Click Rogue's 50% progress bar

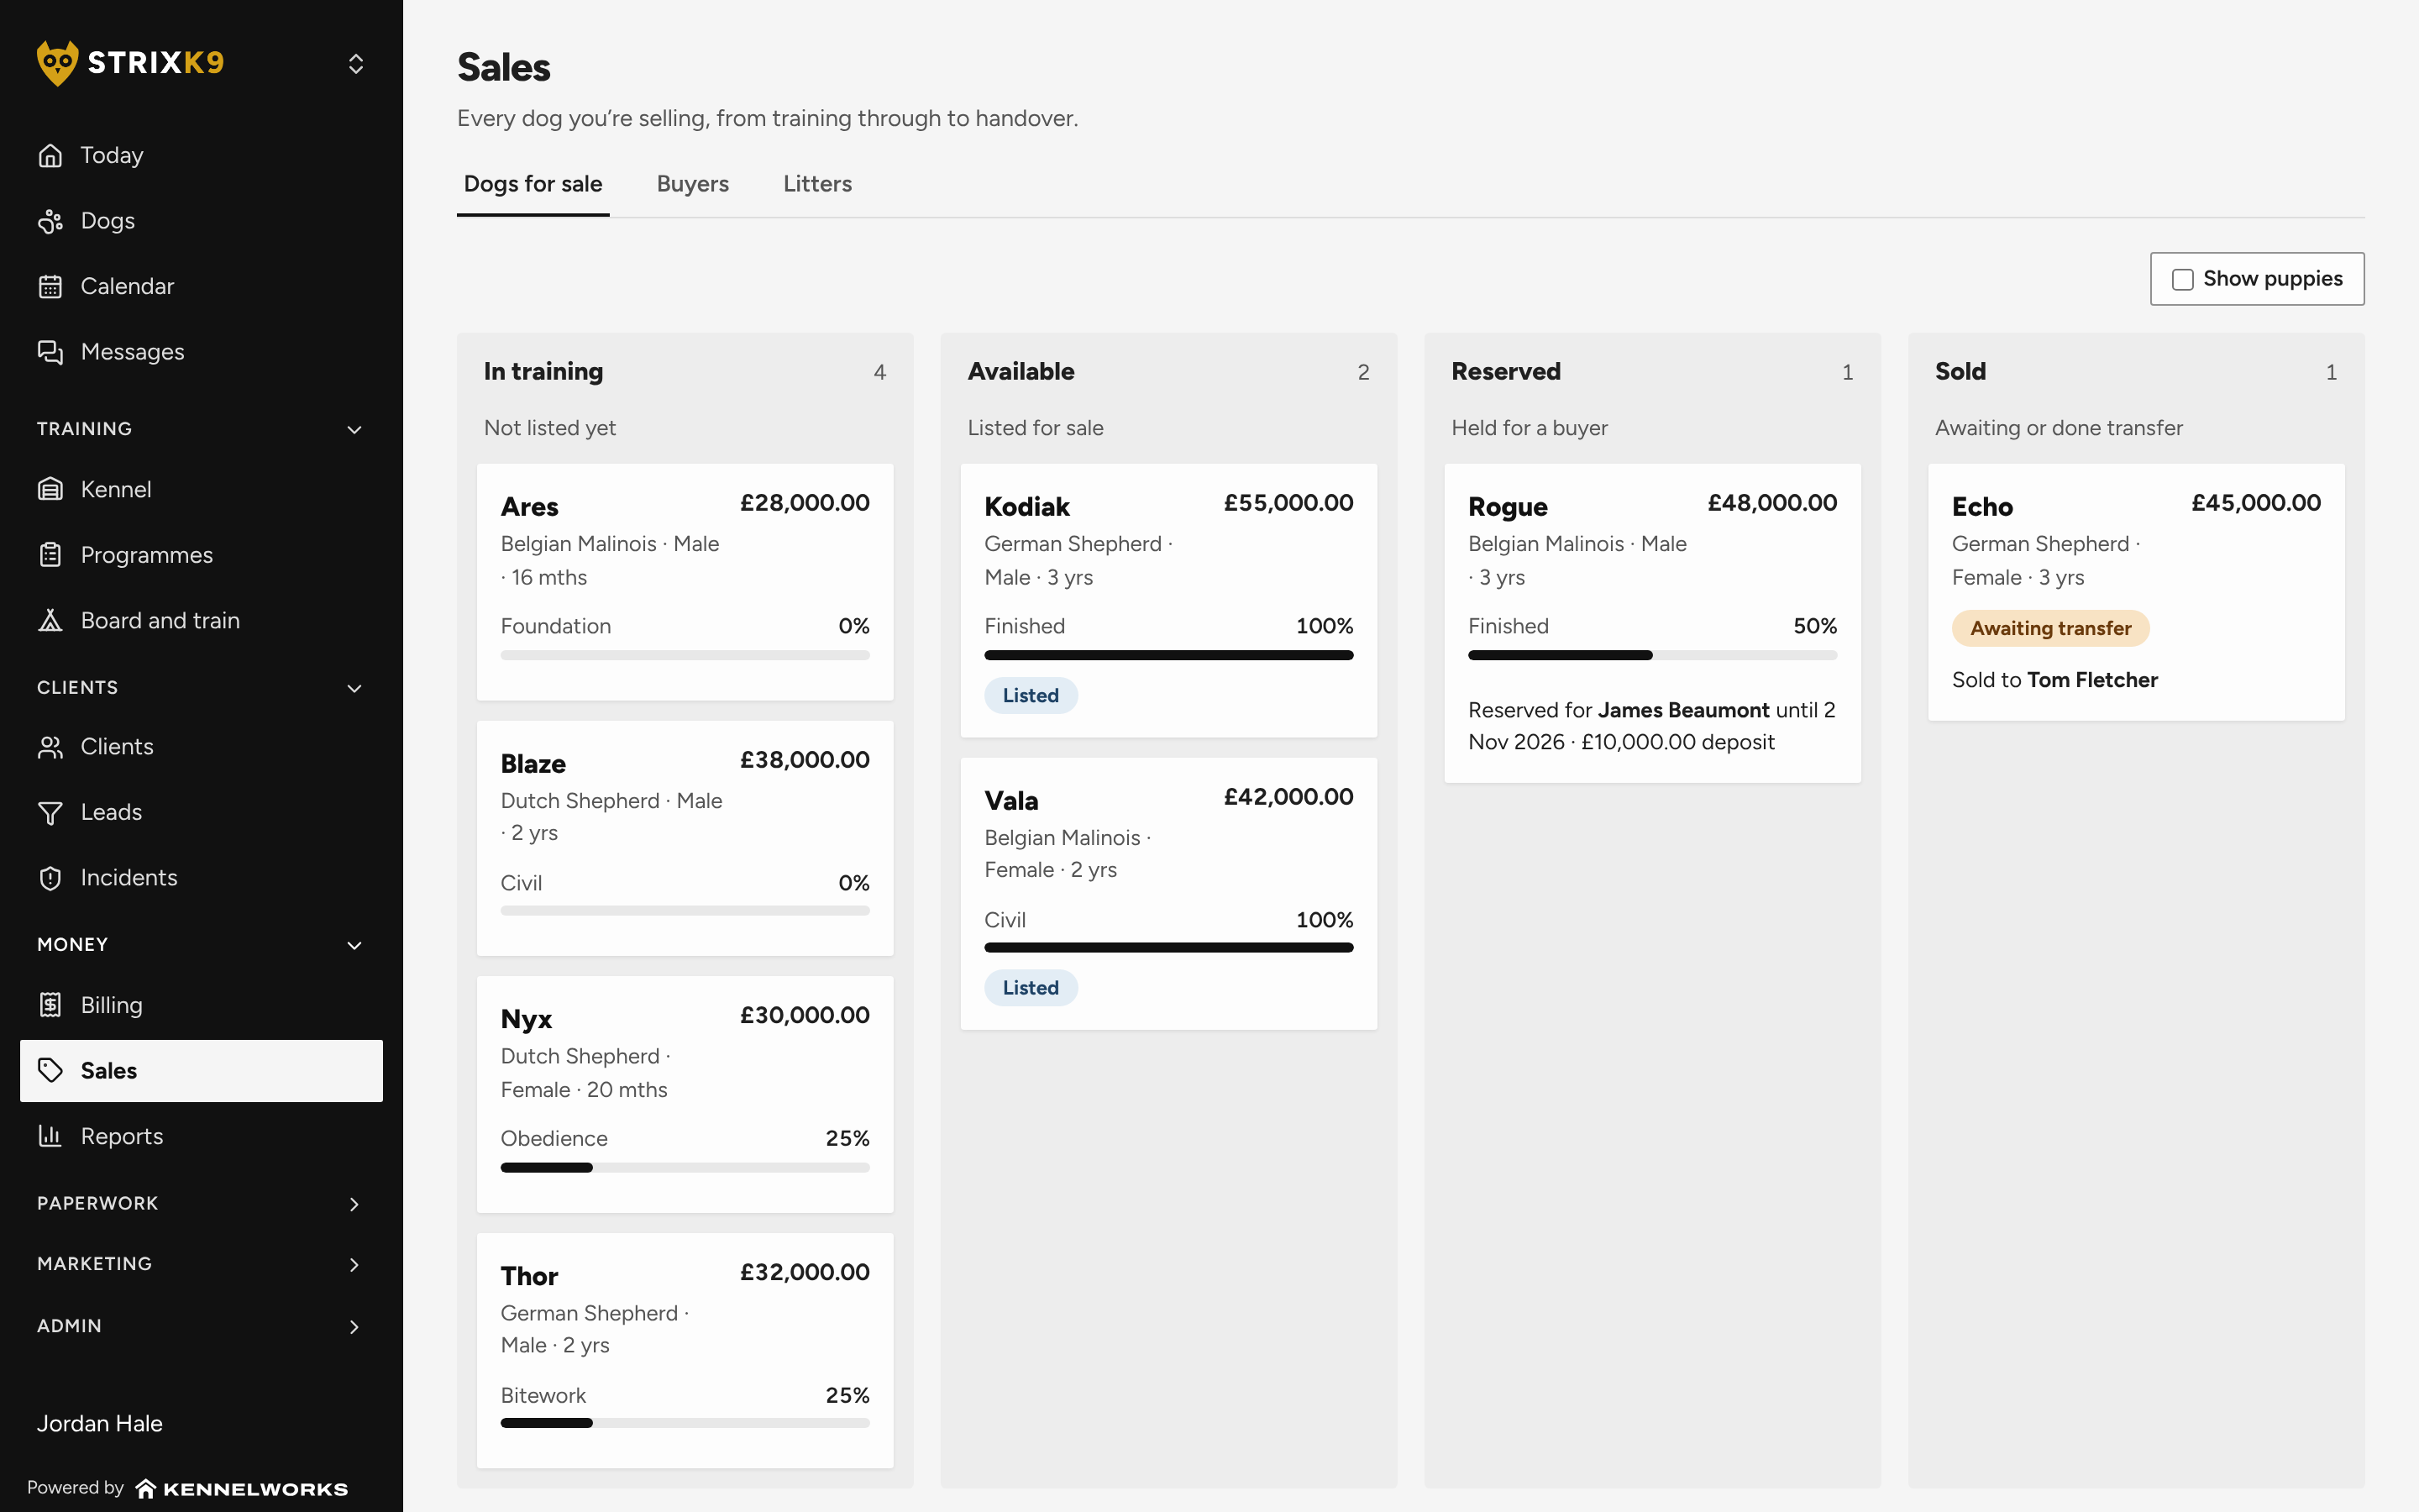point(1652,655)
